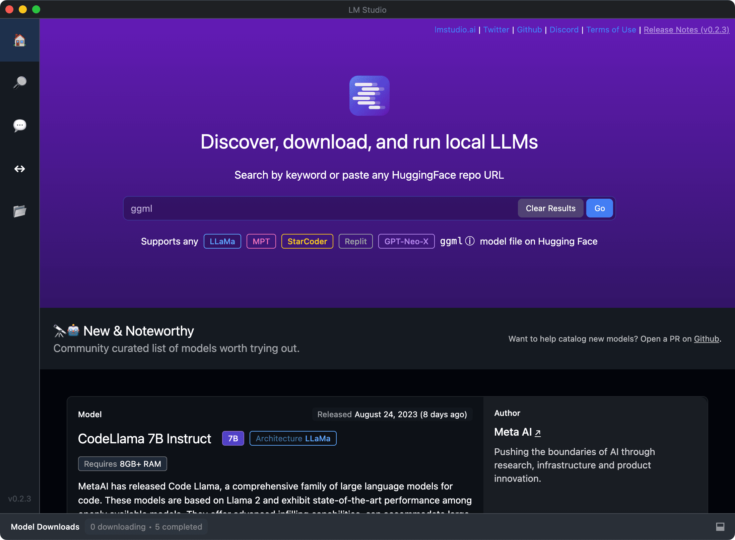Click the Go search button
This screenshot has height=540, width=735.
tap(599, 208)
